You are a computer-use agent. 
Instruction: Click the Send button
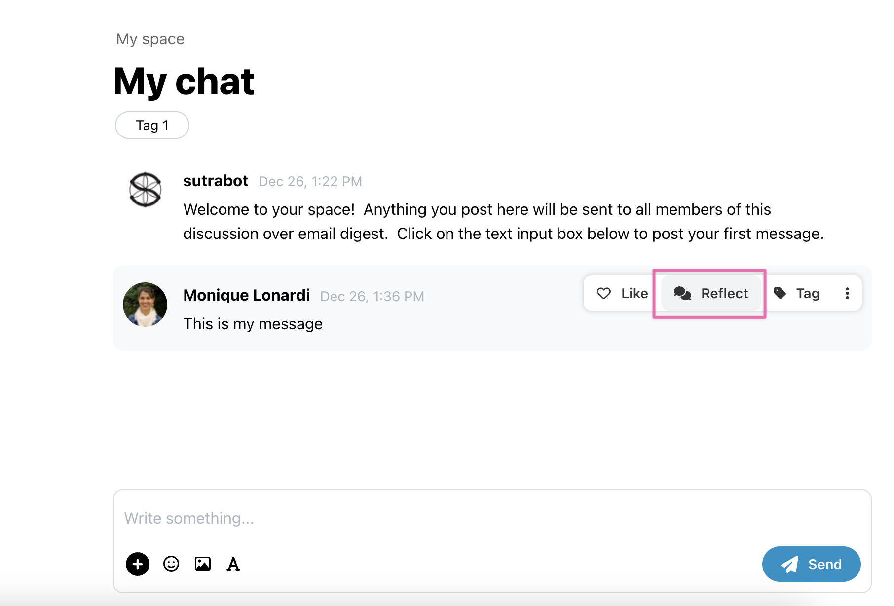(812, 564)
